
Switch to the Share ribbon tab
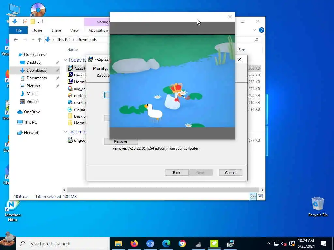pyautogui.click(x=56, y=30)
